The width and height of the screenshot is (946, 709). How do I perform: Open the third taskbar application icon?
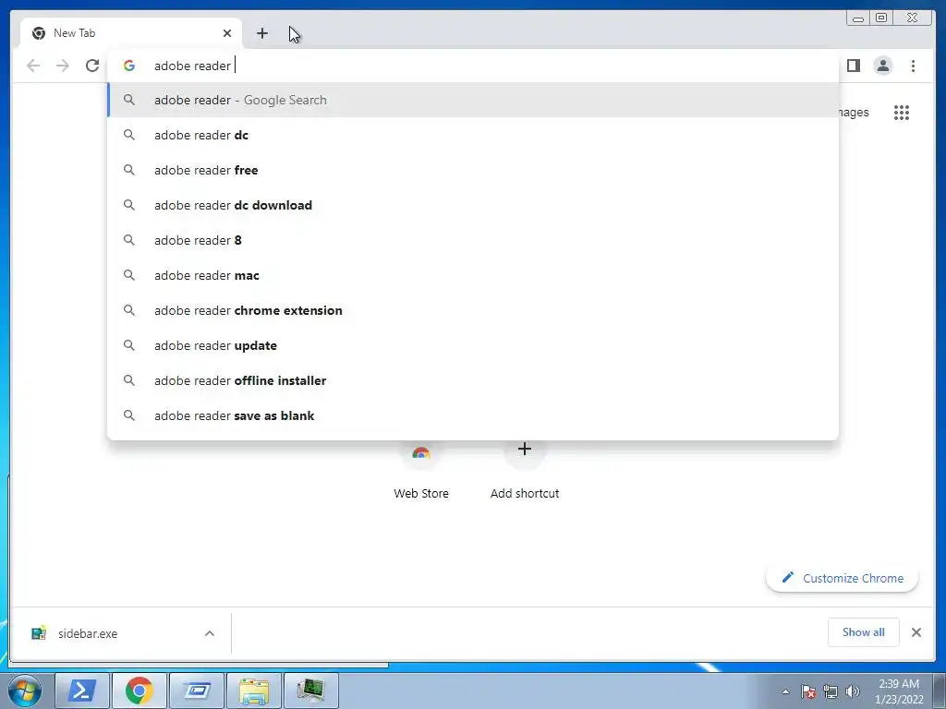[197, 691]
